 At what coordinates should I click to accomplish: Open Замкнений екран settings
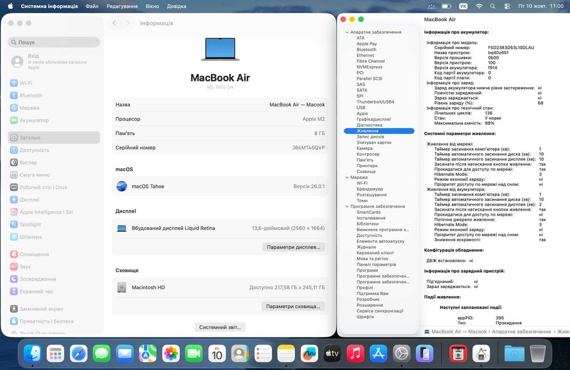coord(54,309)
